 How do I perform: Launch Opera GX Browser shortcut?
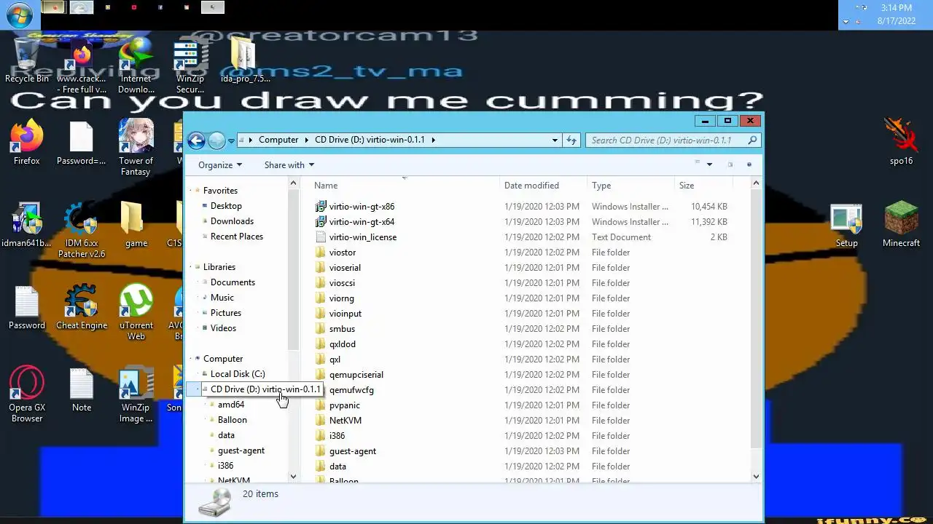pos(27,394)
